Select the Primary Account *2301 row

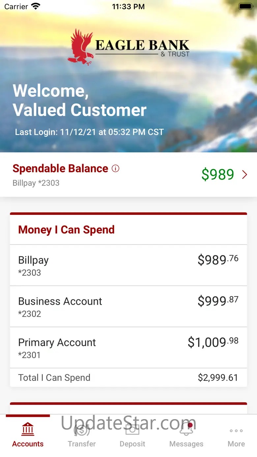click(128, 348)
